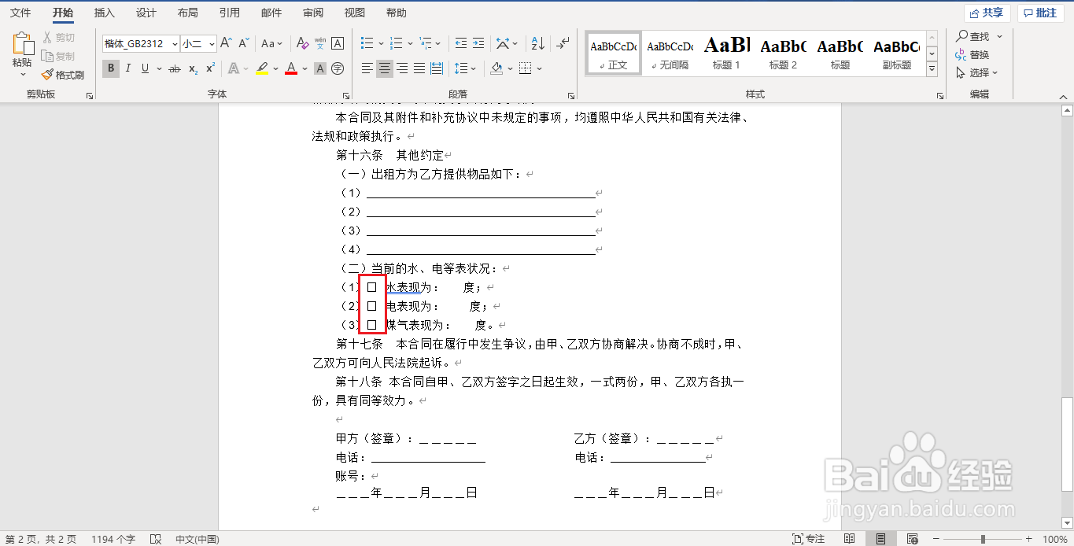Toggle show paragraph marks icon

click(x=563, y=43)
